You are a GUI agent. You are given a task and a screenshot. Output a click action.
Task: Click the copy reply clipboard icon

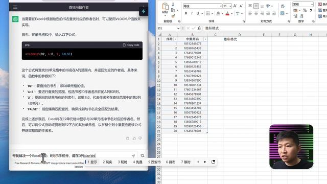(128, 138)
